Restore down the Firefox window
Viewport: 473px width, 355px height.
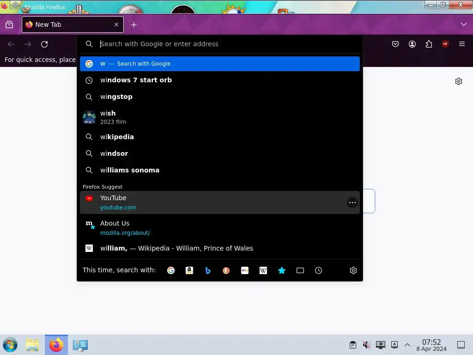point(443,5)
